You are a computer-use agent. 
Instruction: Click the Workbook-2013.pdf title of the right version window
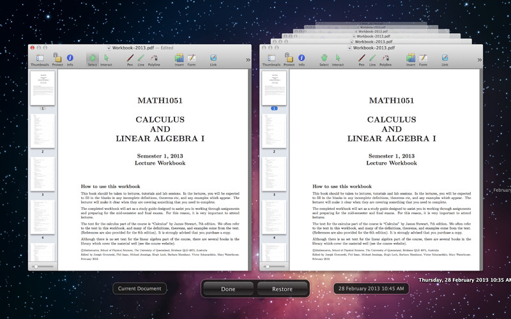374,47
